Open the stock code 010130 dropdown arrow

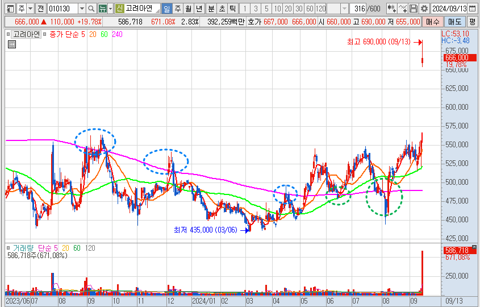82,9
